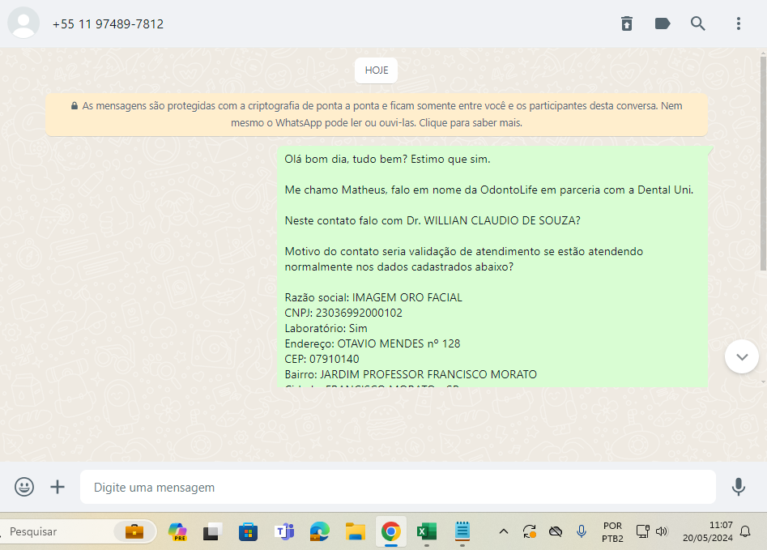Show hidden system tray icons
Image resolution: width=767 pixels, height=550 pixels.
click(x=503, y=531)
